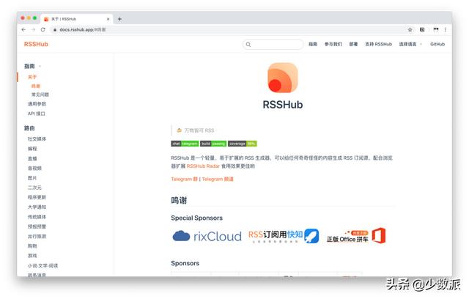This screenshot has width=469, height=299.
Task: Open the 正版 Office 拼车 sponsor banner
Action: point(356,236)
